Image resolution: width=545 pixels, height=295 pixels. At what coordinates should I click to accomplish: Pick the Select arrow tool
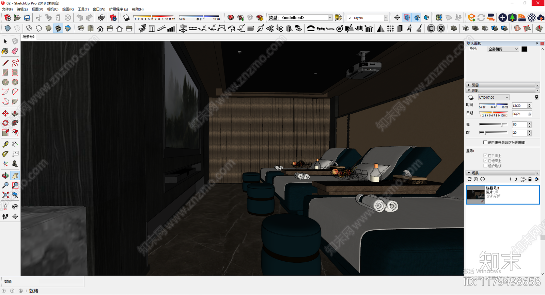5,41
